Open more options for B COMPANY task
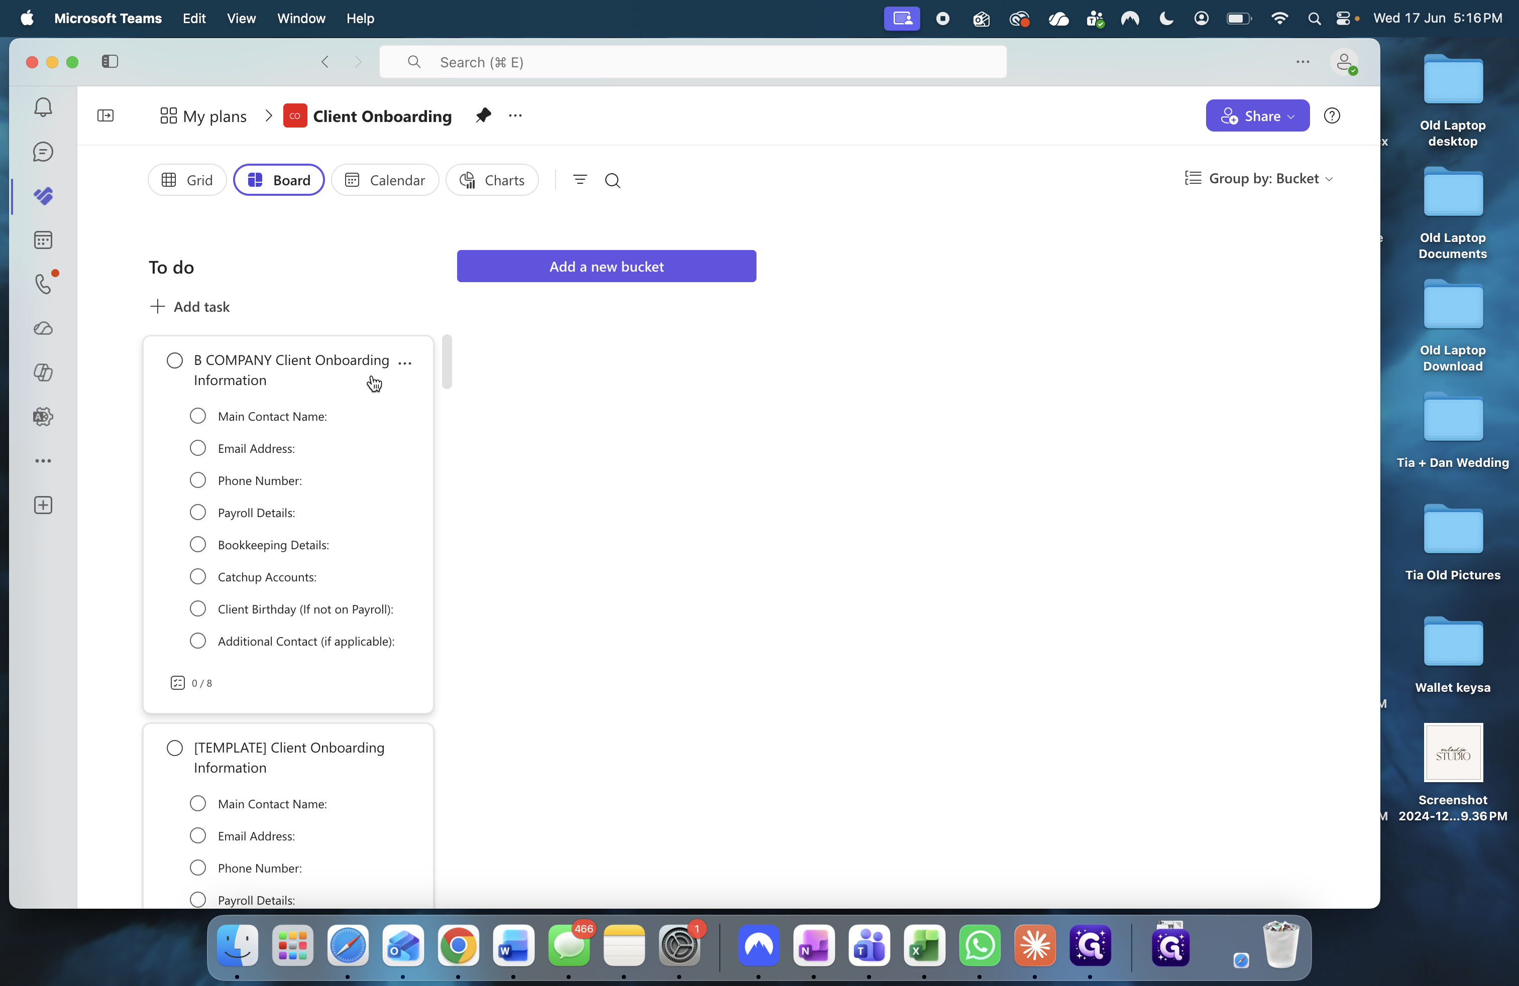 (405, 362)
